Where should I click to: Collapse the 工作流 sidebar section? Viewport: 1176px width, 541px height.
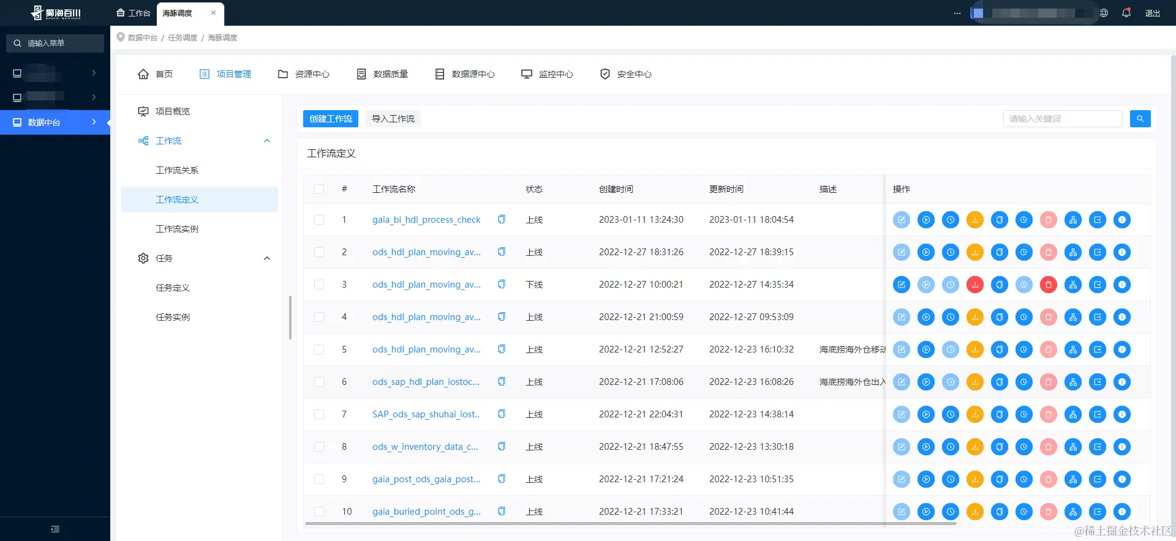267,141
